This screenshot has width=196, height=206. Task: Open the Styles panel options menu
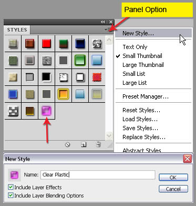108,30
